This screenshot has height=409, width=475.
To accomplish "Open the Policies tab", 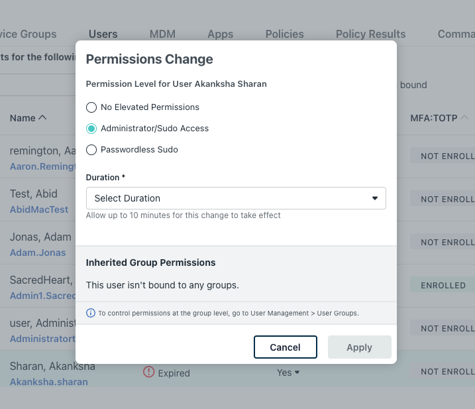I will click(x=284, y=34).
